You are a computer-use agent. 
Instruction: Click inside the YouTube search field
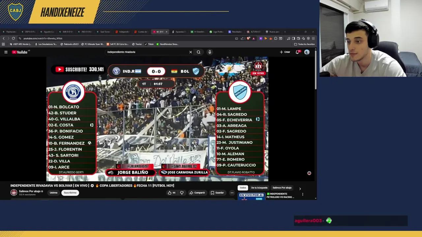coord(147,52)
